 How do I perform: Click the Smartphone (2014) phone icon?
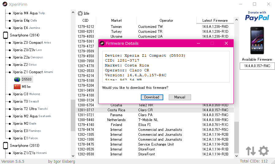coord(6,35)
